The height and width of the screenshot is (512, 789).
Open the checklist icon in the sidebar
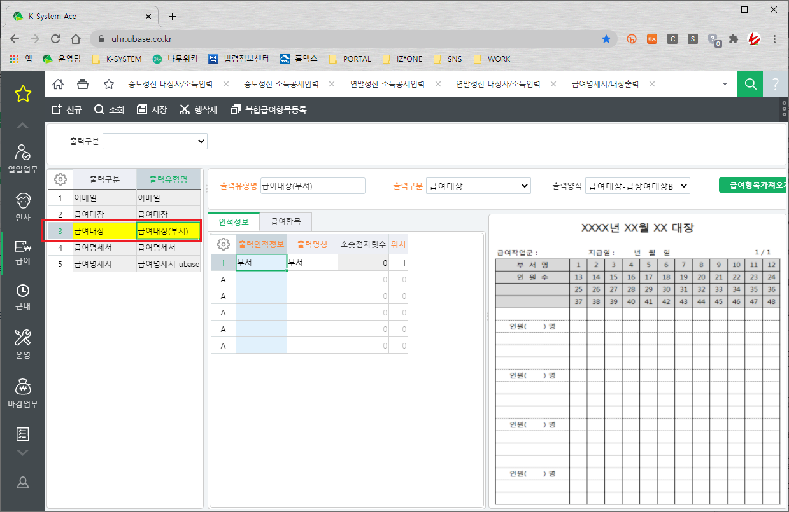(23, 434)
